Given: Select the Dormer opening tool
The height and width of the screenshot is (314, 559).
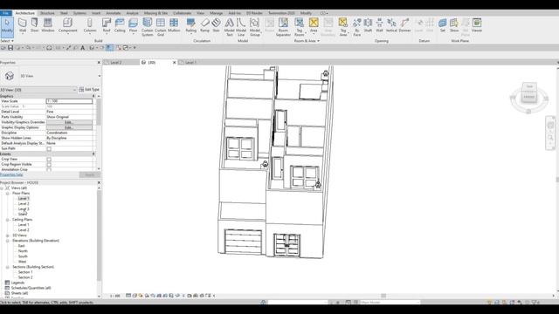Looking at the screenshot, I should tap(404, 25).
